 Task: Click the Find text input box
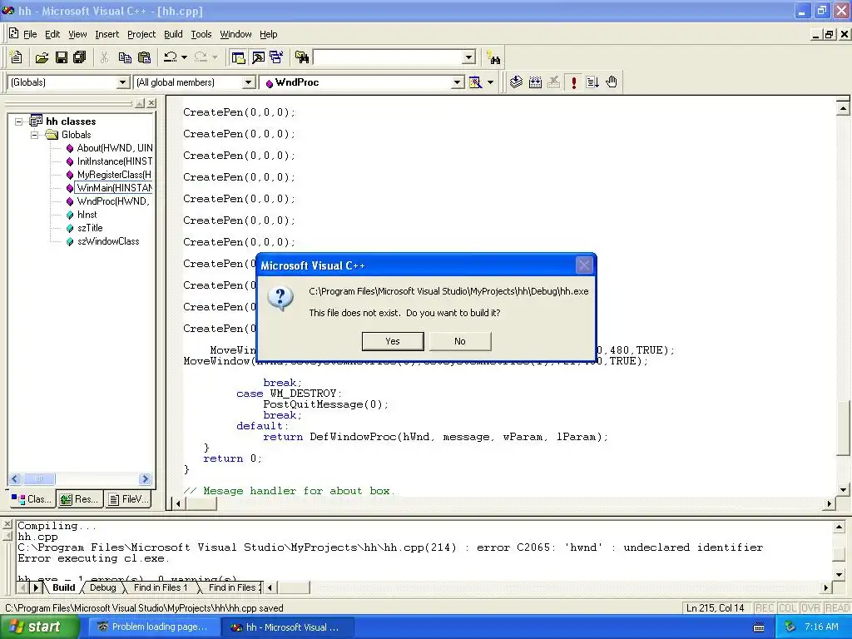point(388,57)
